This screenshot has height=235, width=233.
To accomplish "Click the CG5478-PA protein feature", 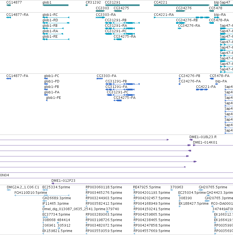I will click(x=212, y=79).
